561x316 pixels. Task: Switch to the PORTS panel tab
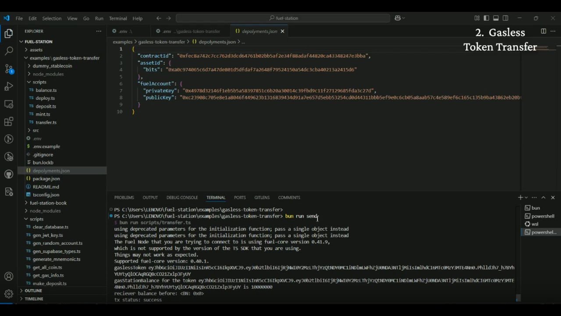click(x=240, y=197)
